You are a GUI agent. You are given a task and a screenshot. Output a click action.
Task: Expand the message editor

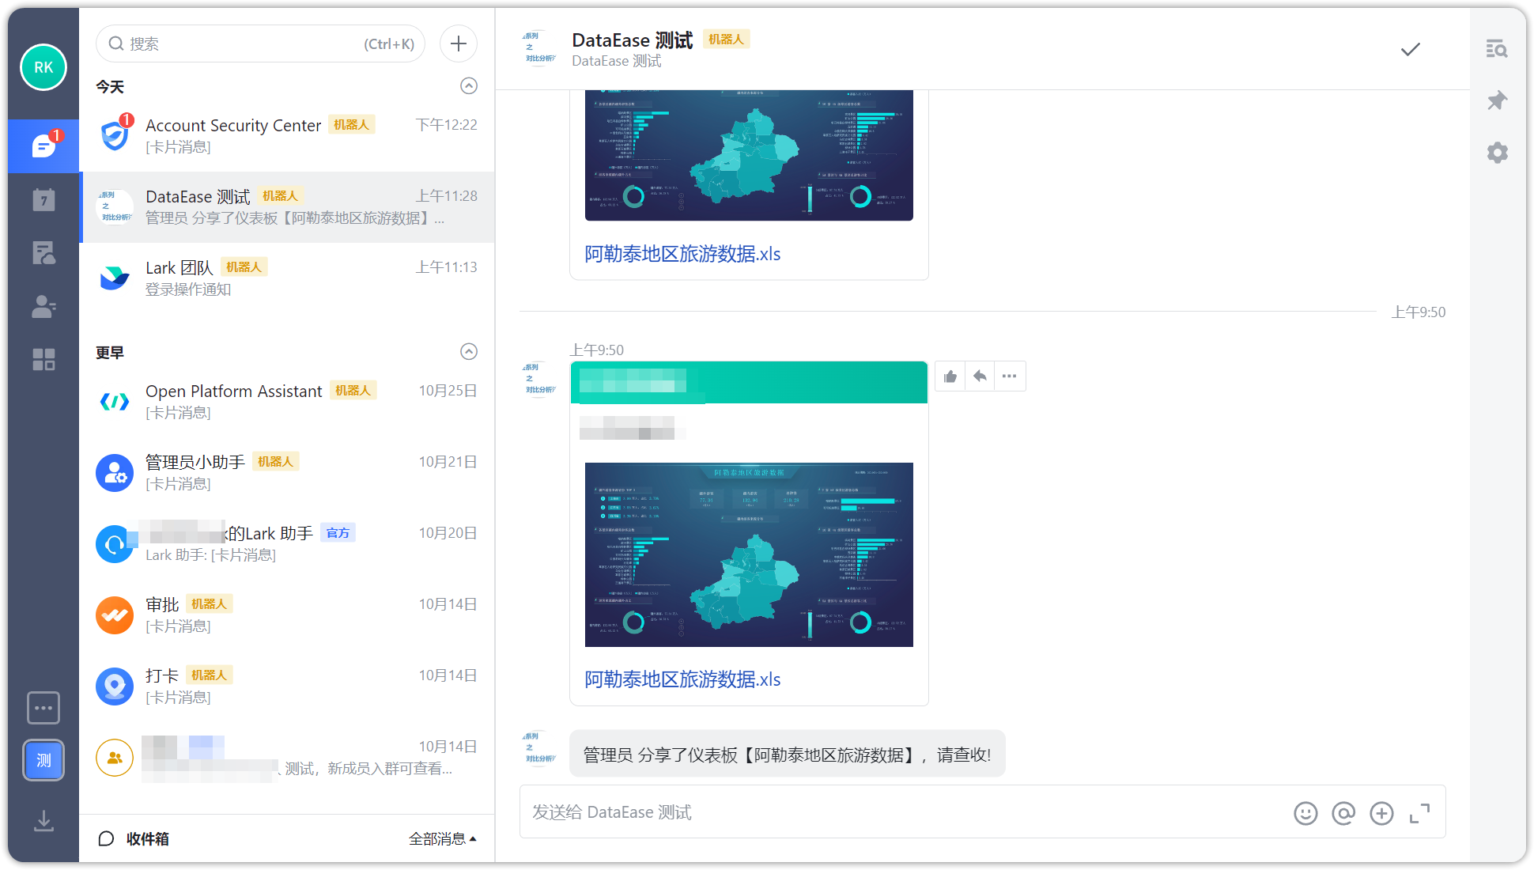click(x=1419, y=813)
